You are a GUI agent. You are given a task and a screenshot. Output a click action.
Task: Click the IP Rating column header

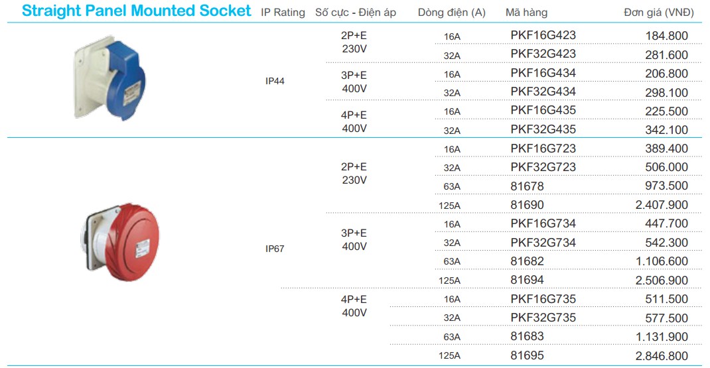click(x=283, y=13)
